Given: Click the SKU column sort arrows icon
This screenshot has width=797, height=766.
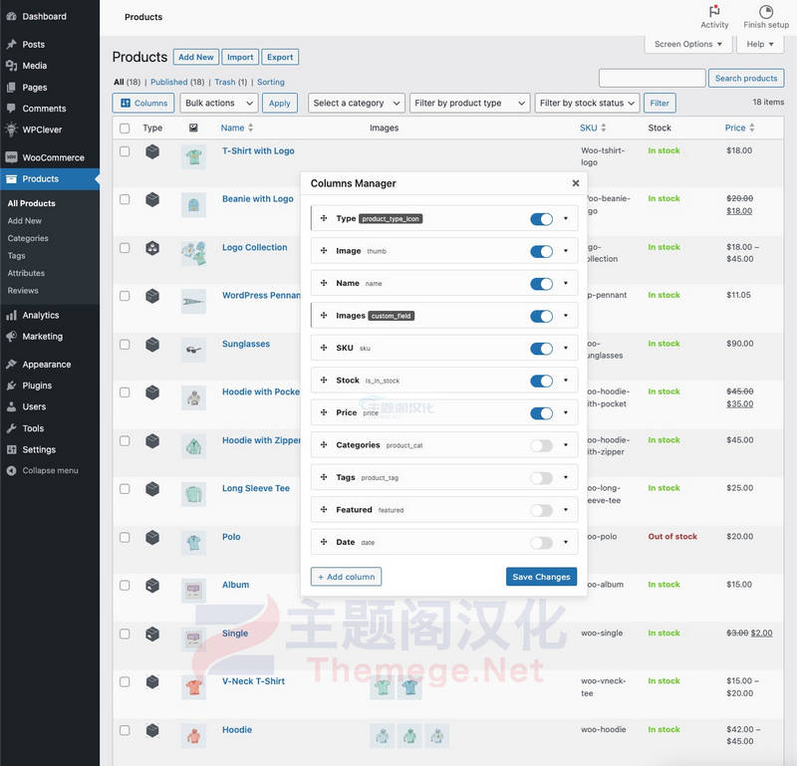Looking at the screenshot, I should pyautogui.click(x=604, y=128).
